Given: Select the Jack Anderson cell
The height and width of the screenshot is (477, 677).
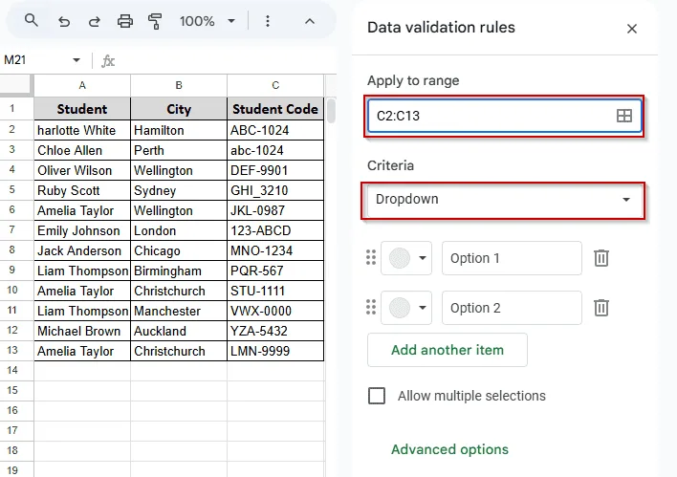Looking at the screenshot, I should 82,250.
